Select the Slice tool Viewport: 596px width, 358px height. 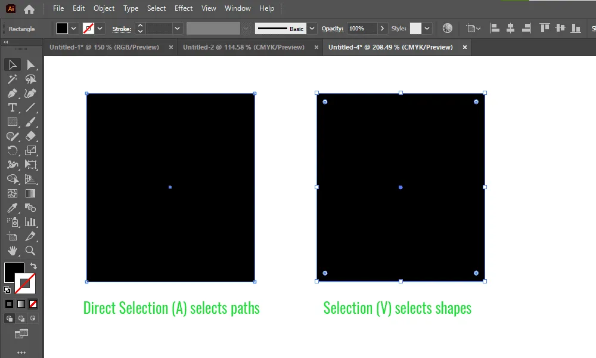(30, 236)
